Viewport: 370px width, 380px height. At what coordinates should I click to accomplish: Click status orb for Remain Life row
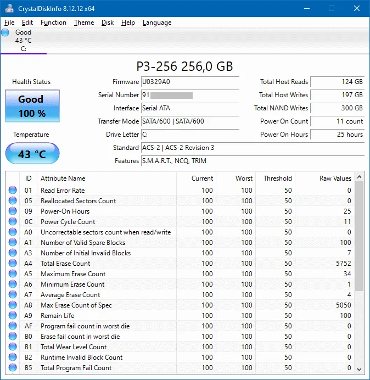point(13,315)
